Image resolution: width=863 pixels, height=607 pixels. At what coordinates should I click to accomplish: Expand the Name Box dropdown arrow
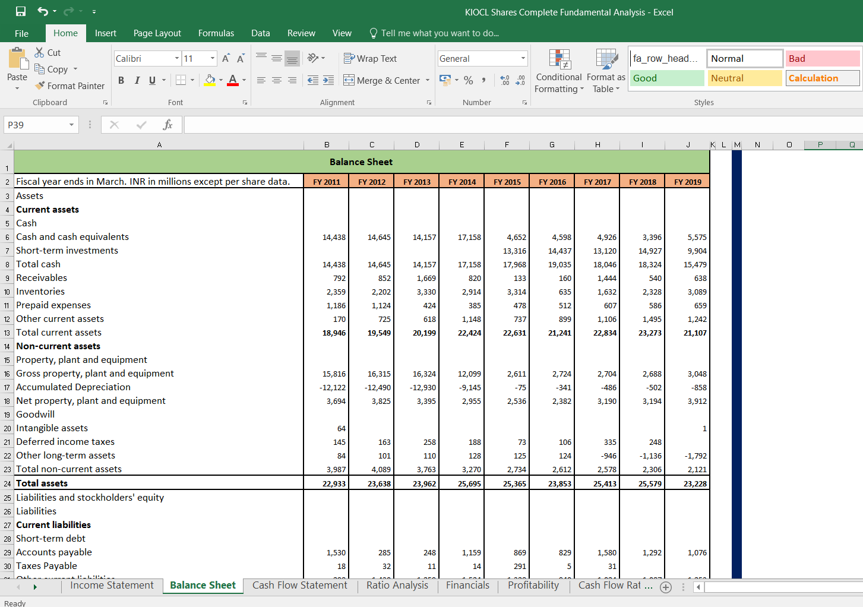pyautogui.click(x=71, y=125)
